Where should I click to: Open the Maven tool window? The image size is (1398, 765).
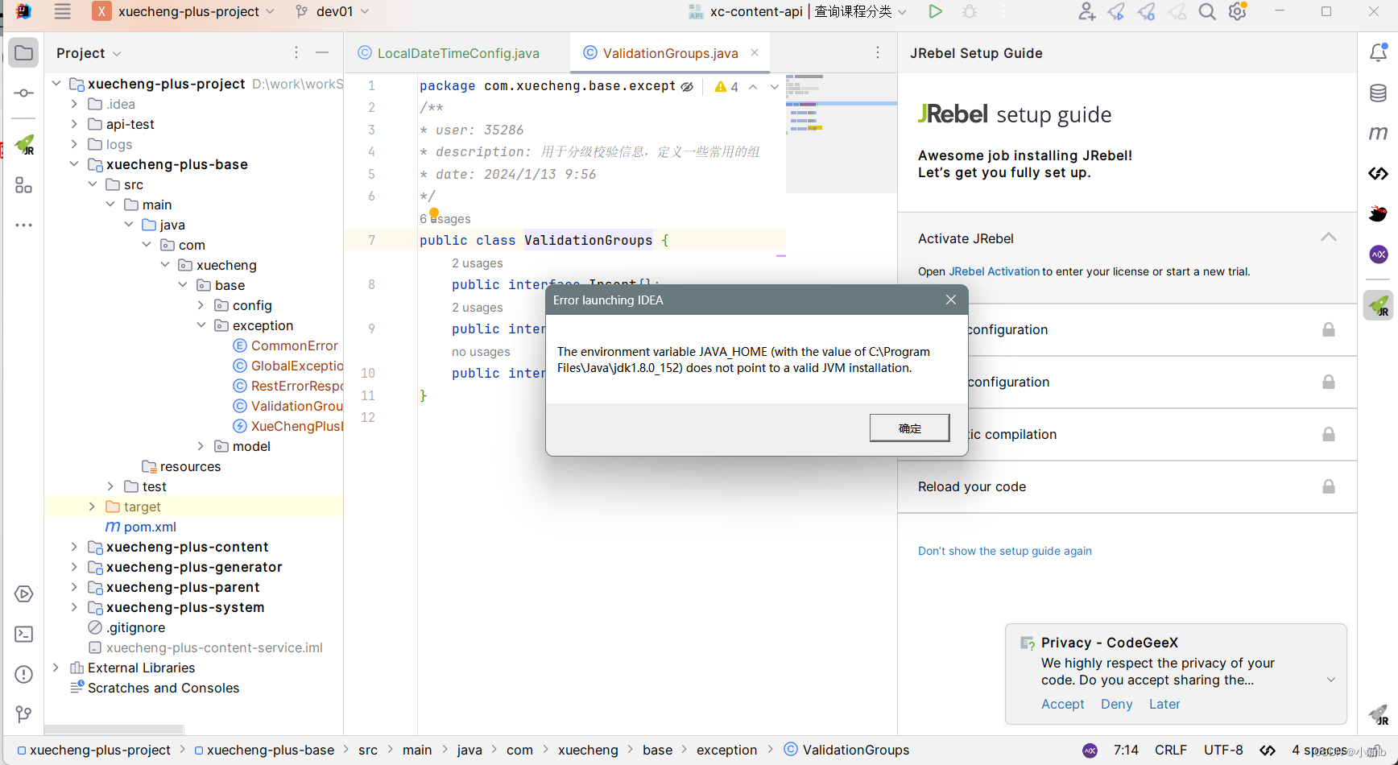1378,133
